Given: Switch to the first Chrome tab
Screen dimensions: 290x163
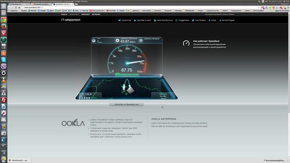Looking at the screenshot, I should pyautogui.click(x=19, y=4).
